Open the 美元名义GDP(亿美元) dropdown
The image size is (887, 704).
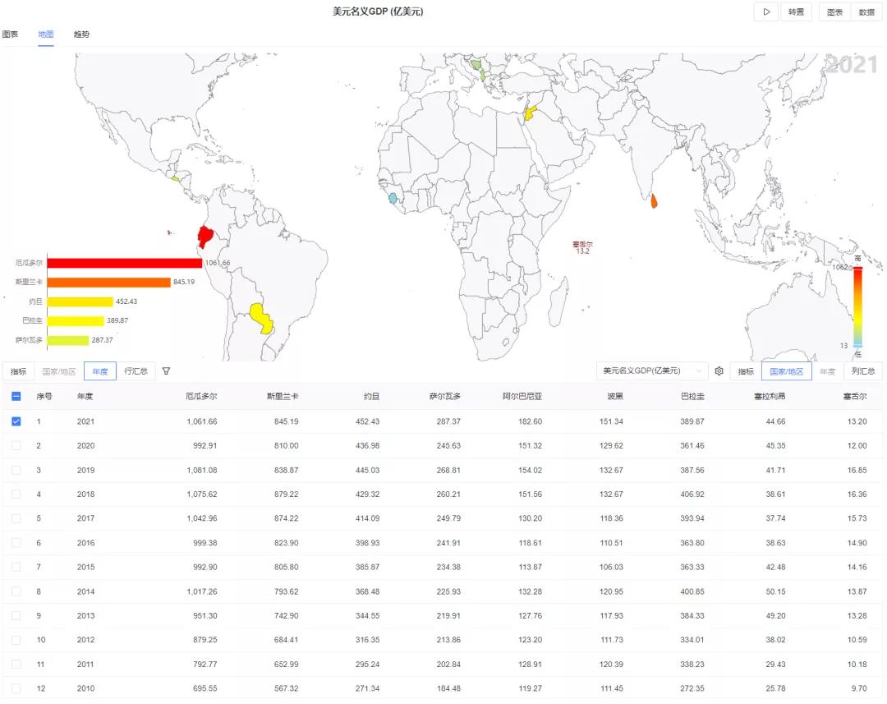click(651, 371)
